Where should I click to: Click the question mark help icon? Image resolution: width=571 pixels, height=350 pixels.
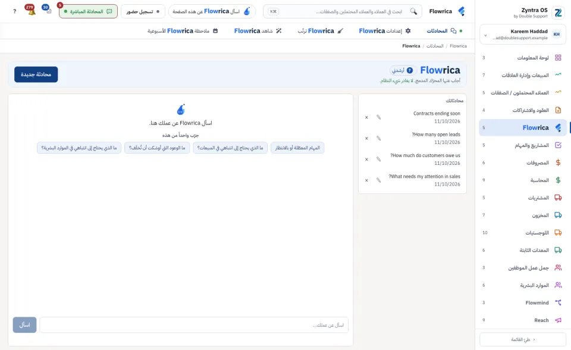pos(14,11)
